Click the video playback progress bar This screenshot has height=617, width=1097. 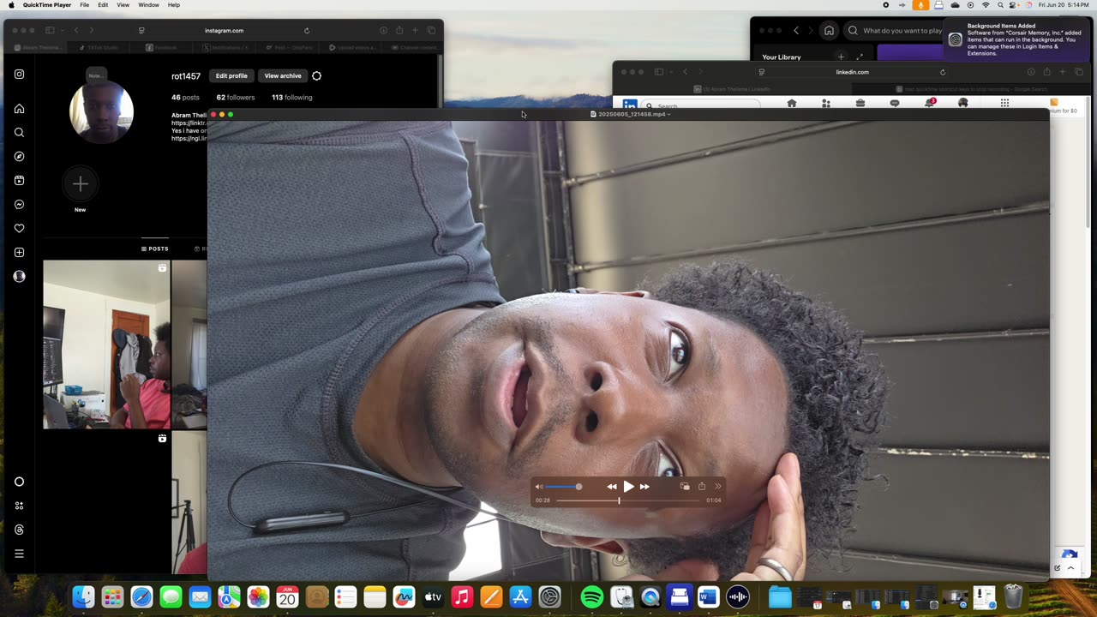coord(630,500)
